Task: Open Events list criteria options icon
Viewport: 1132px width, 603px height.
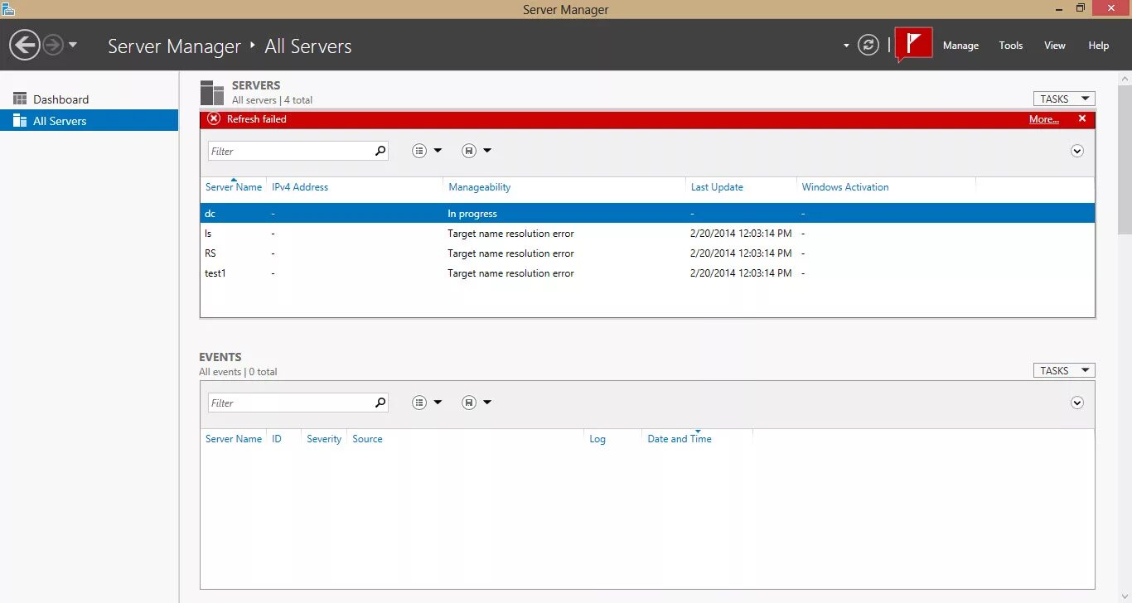Action: [419, 403]
